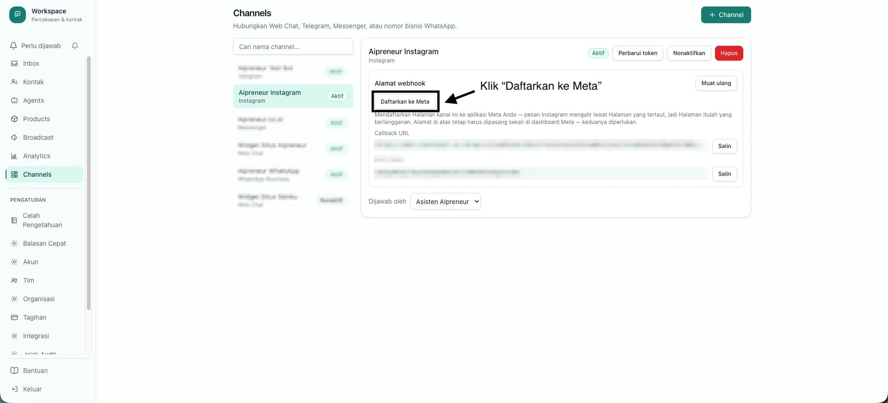Click the notification bell beside Perlu dijawab
Viewport: 888px width, 403px height.
coord(75,46)
